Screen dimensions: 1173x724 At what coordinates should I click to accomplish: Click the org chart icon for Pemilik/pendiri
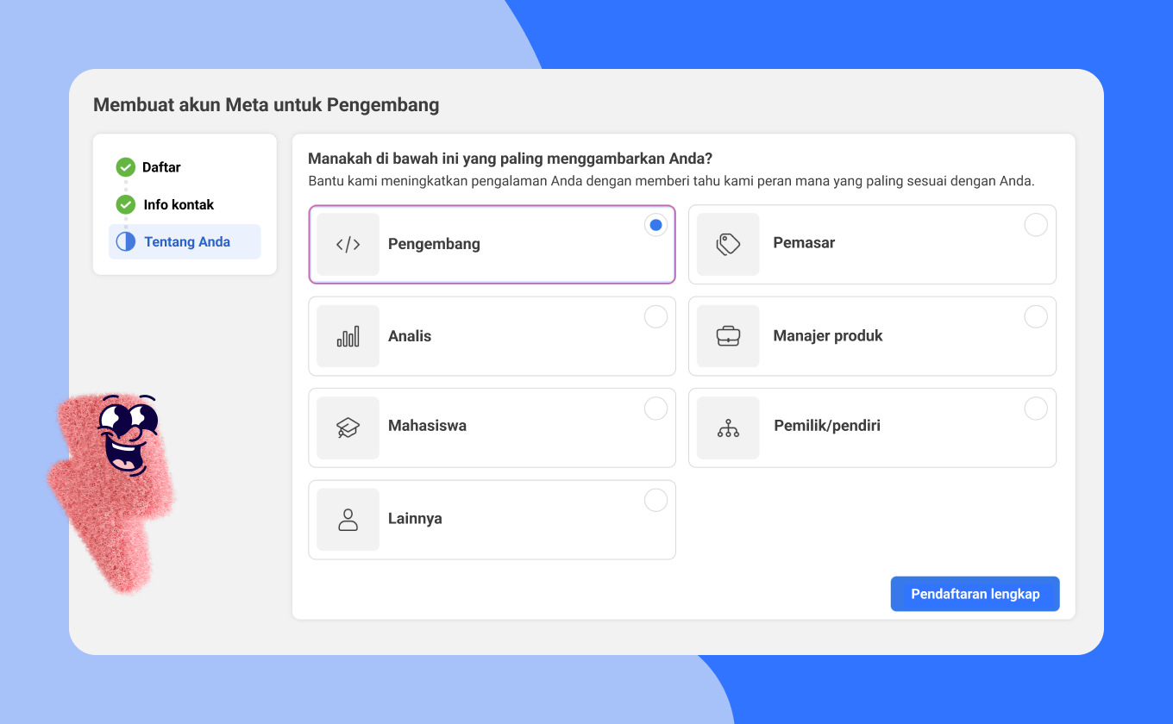click(x=729, y=428)
